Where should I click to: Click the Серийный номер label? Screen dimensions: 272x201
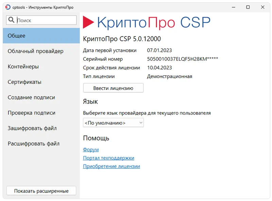point(103,59)
